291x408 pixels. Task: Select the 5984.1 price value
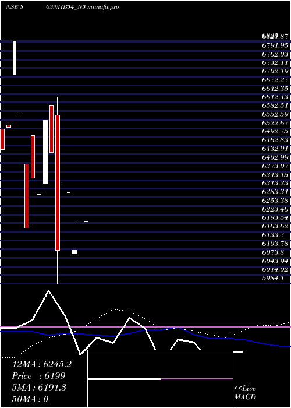[x=273, y=278]
